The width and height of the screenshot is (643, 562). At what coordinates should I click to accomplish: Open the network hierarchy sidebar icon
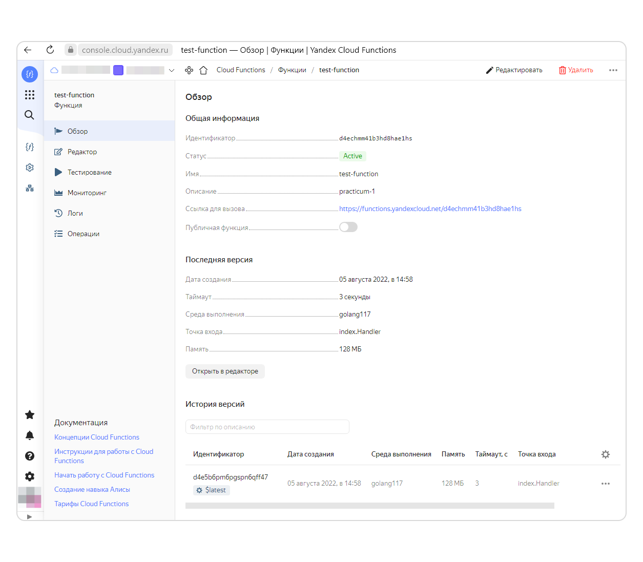30,188
